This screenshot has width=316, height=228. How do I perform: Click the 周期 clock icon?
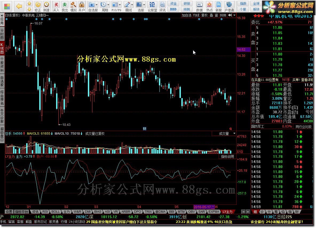pyautogui.click(x=103, y=5)
